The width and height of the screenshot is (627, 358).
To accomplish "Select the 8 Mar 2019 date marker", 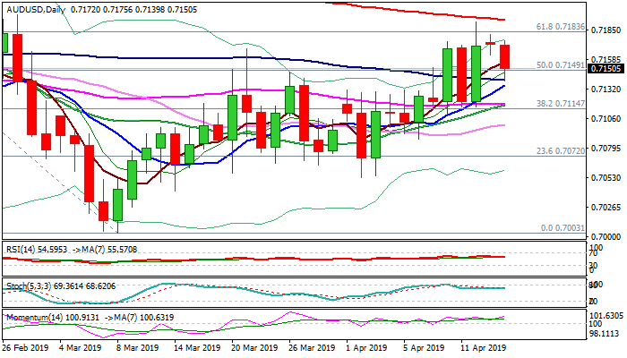I will coord(134,348).
